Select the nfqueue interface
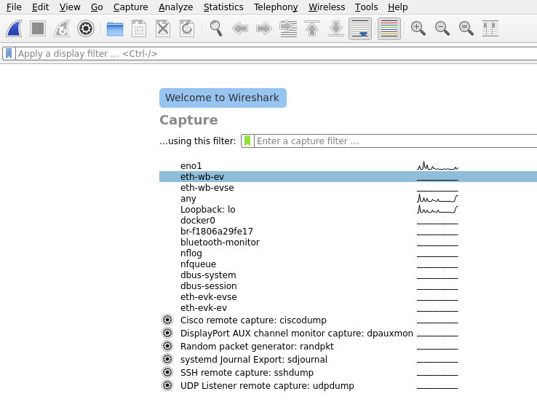 [348, 264]
